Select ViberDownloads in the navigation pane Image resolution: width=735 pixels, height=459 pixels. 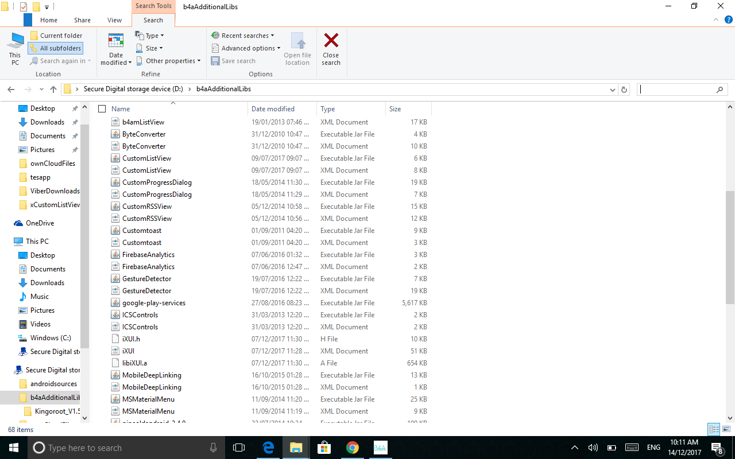[x=49, y=191]
